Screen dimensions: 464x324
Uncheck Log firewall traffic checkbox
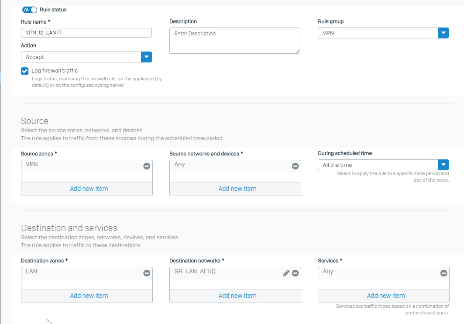(x=24, y=71)
